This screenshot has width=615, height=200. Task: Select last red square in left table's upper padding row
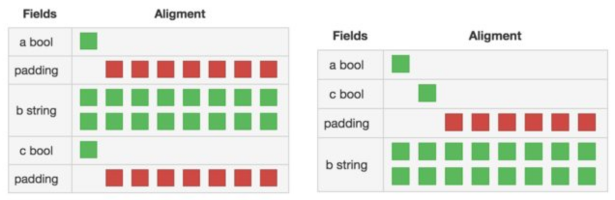pyautogui.click(x=268, y=70)
